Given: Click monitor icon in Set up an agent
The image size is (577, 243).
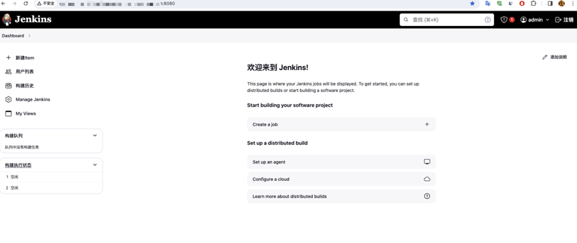Looking at the screenshot, I should 427,162.
